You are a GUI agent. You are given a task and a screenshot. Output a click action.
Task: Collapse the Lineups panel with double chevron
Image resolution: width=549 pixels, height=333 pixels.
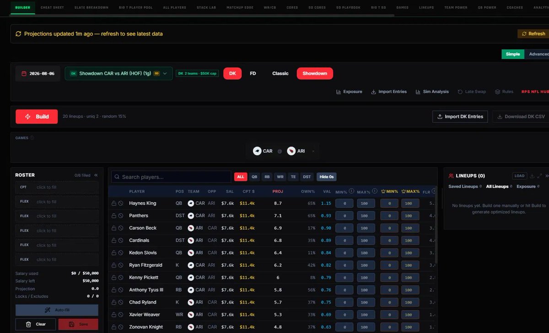547,176
